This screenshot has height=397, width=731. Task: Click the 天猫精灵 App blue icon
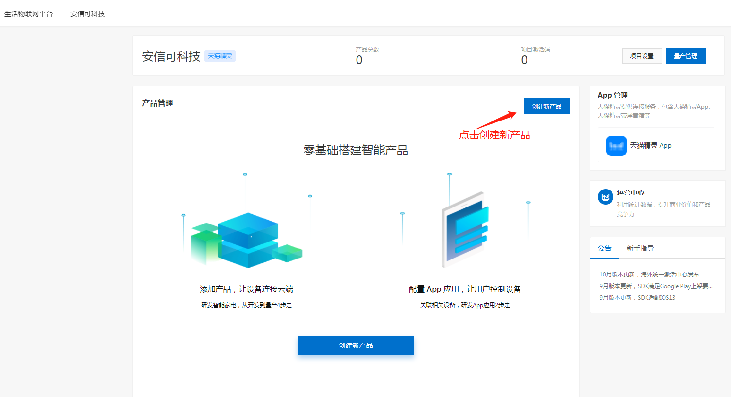pyautogui.click(x=616, y=146)
